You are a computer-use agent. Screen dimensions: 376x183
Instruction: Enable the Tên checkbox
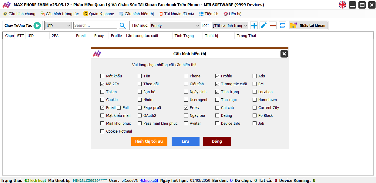tap(139, 76)
